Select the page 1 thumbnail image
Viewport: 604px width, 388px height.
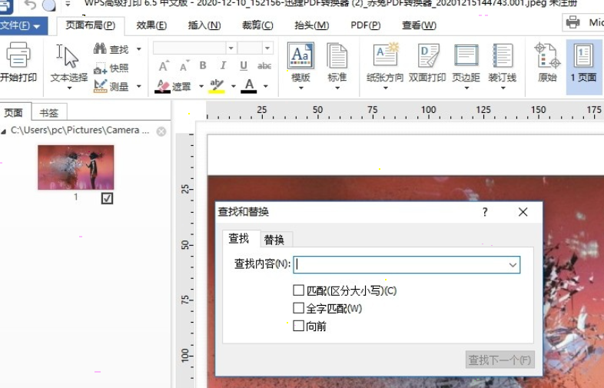(x=76, y=167)
